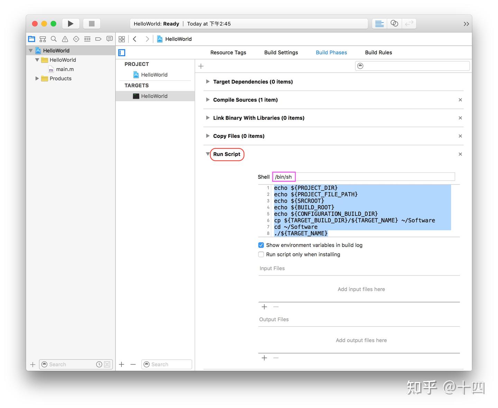Click the Debug navigator icon
498x408 pixels.
pos(87,39)
